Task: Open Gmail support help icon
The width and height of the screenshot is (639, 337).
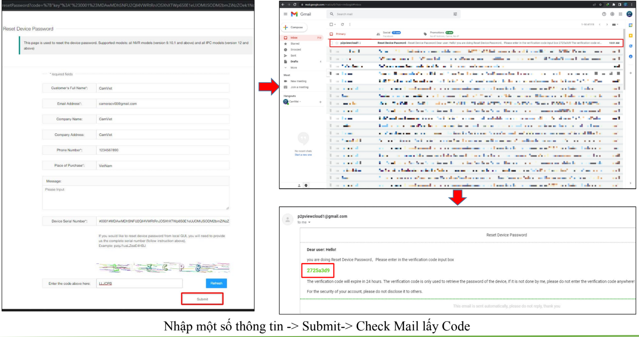Action: coord(604,14)
